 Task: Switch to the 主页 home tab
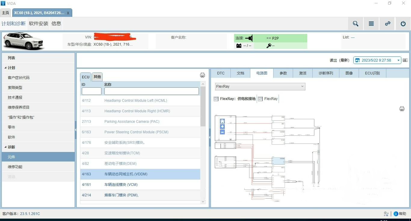(5, 13)
